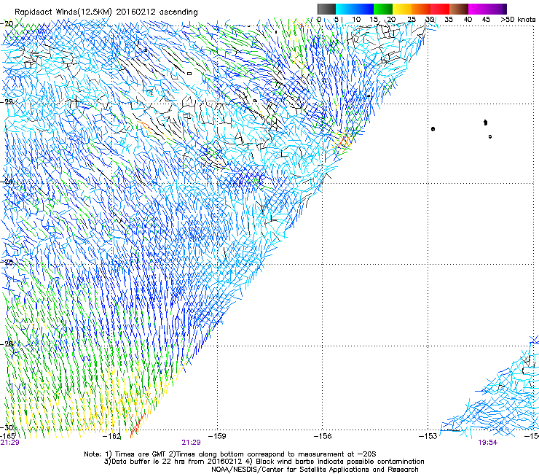The width and height of the screenshot is (539, 474).
Task: Click the "3)Data buffer is 22 hrs" note line
Action: [x=264, y=462]
